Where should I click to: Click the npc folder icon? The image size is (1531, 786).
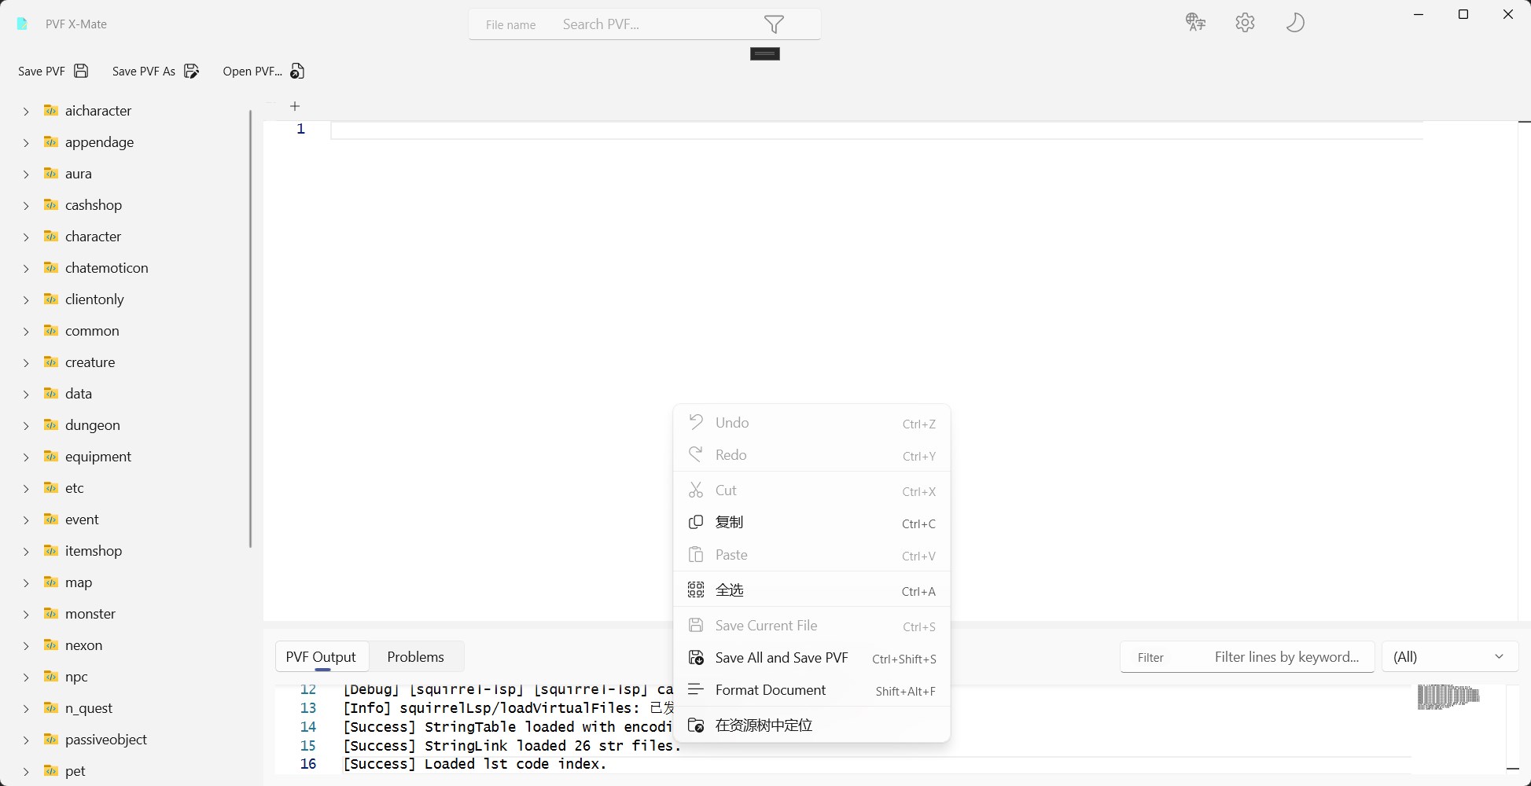pyautogui.click(x=51, y=677)
